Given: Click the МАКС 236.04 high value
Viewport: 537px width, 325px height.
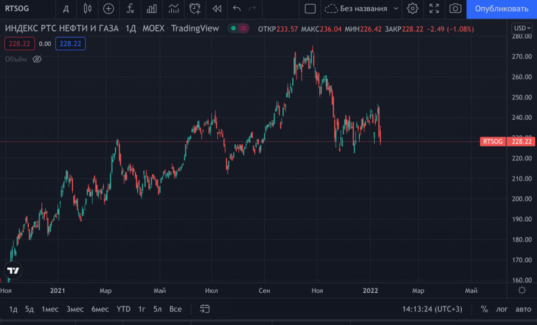Looking at the screenshot, I should point(321,29).
